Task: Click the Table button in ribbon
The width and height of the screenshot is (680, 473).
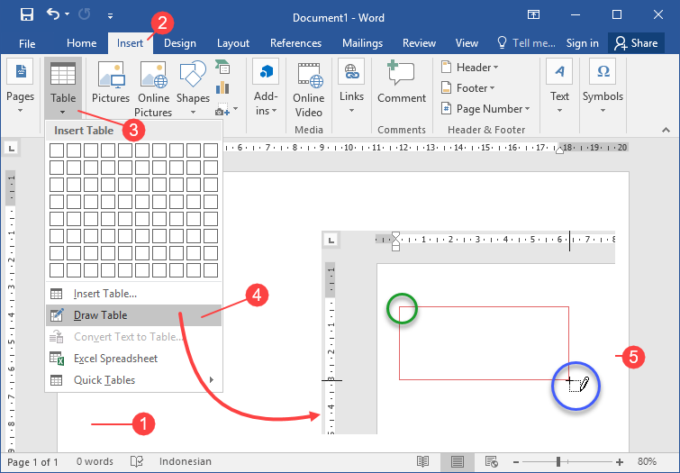Action: 63,87
